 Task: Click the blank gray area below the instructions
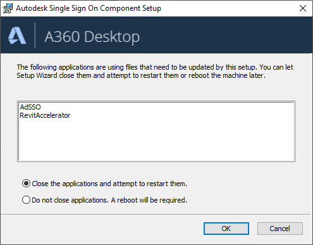tap(156, 90)
